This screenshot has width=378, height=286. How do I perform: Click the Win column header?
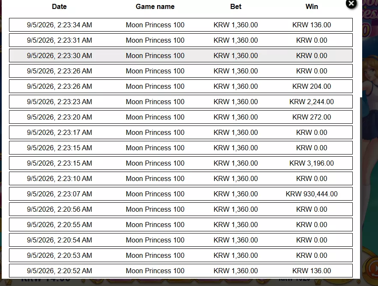tap(312, 6)
